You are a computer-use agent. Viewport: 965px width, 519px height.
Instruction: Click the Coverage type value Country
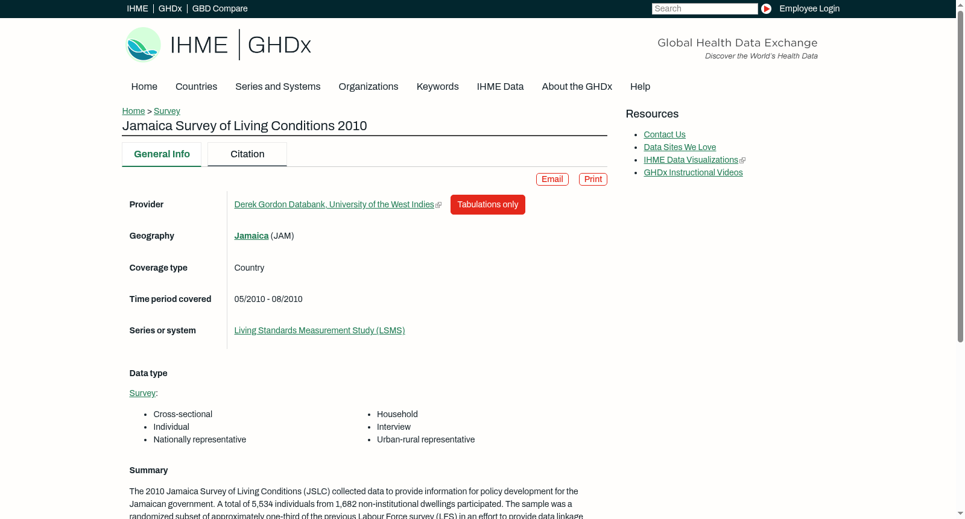pyautogui.click(x=249, y=268)
